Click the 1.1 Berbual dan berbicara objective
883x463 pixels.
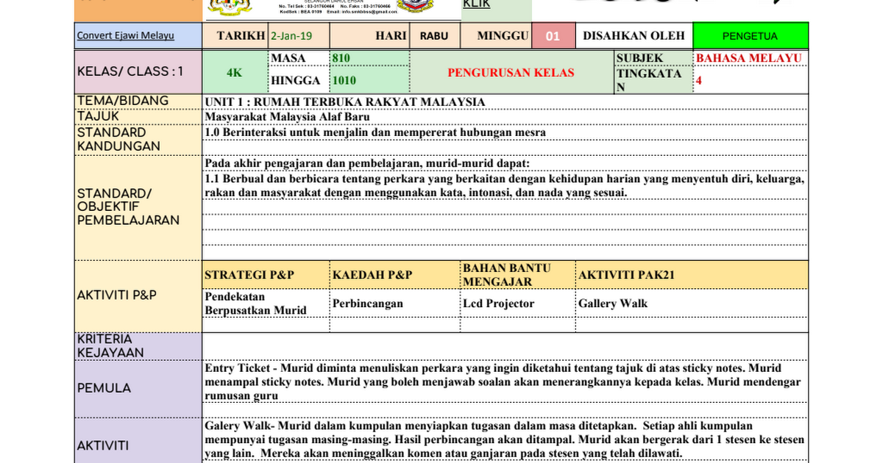click(x=505, y=185)
